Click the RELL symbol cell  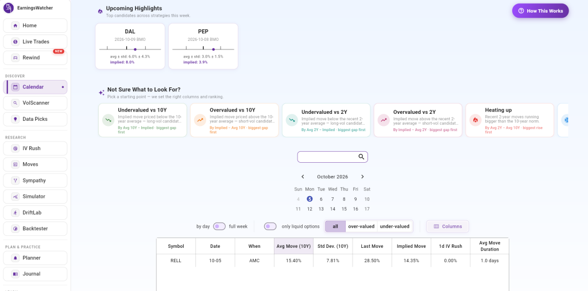[176, 261]
